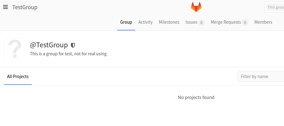
Task: Click the TestGroup header title link
Action: pos(25,7)
